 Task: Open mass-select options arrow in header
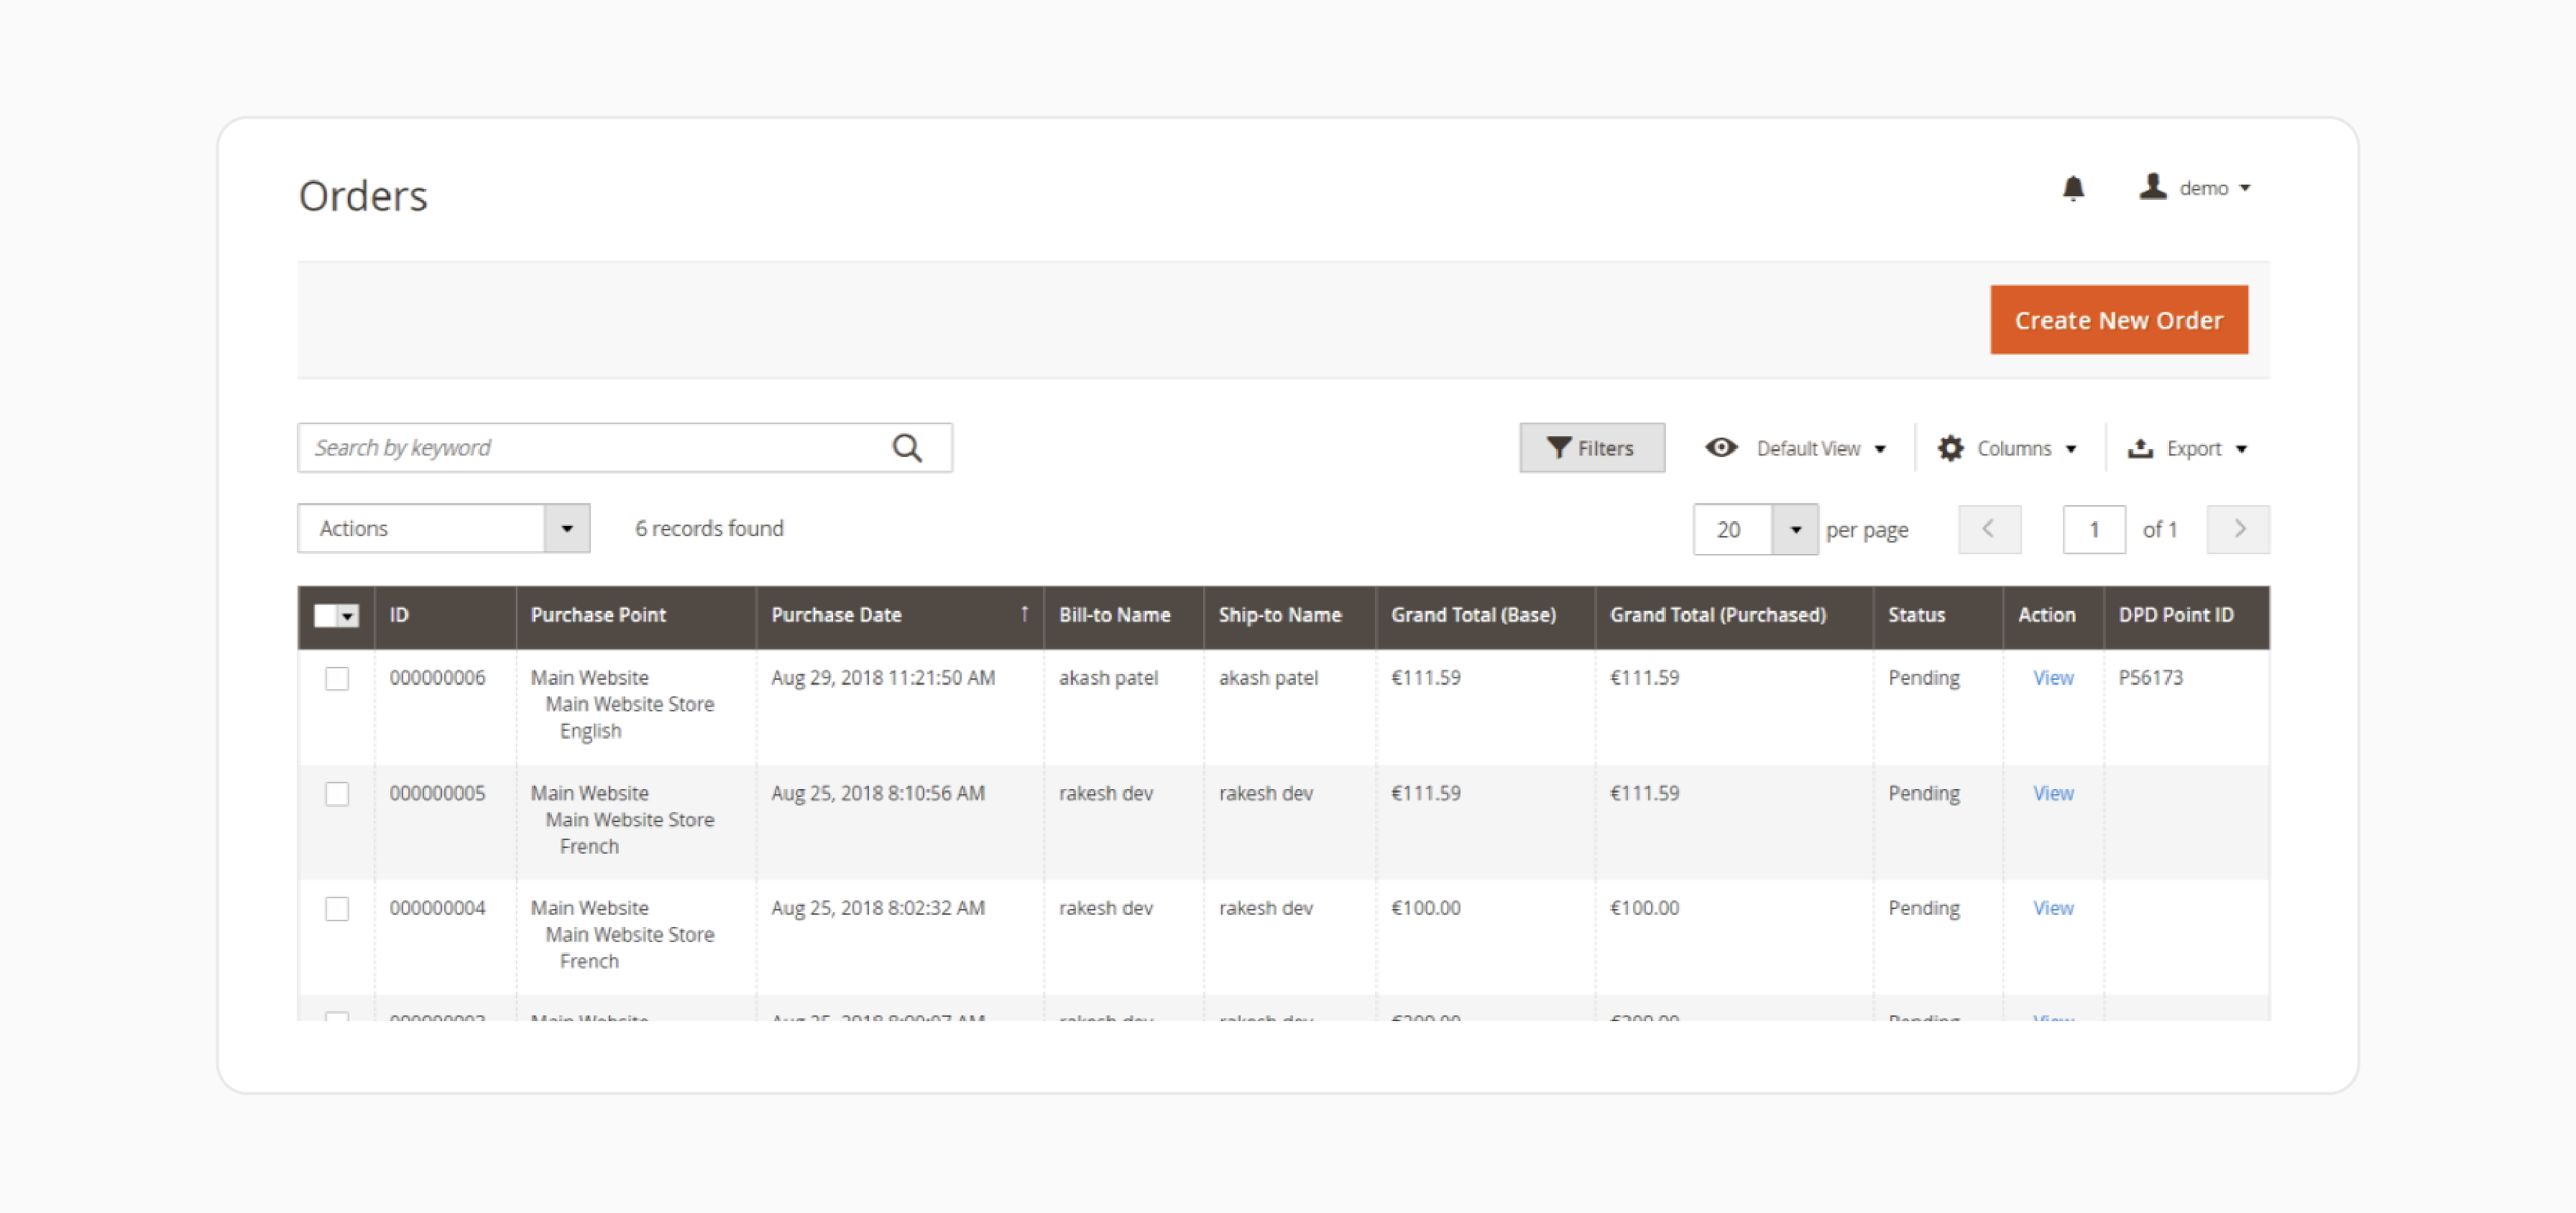coord(348,616)
